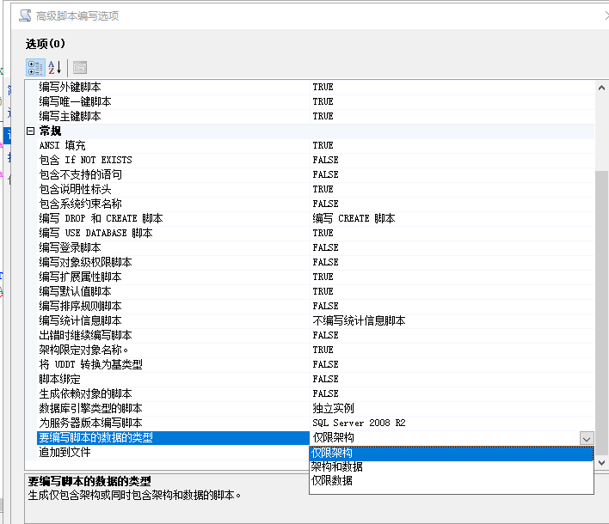This screenshot has width=609, height=524.
Task: Select the 追加到文件 property
Action: (x=174, y=453)
